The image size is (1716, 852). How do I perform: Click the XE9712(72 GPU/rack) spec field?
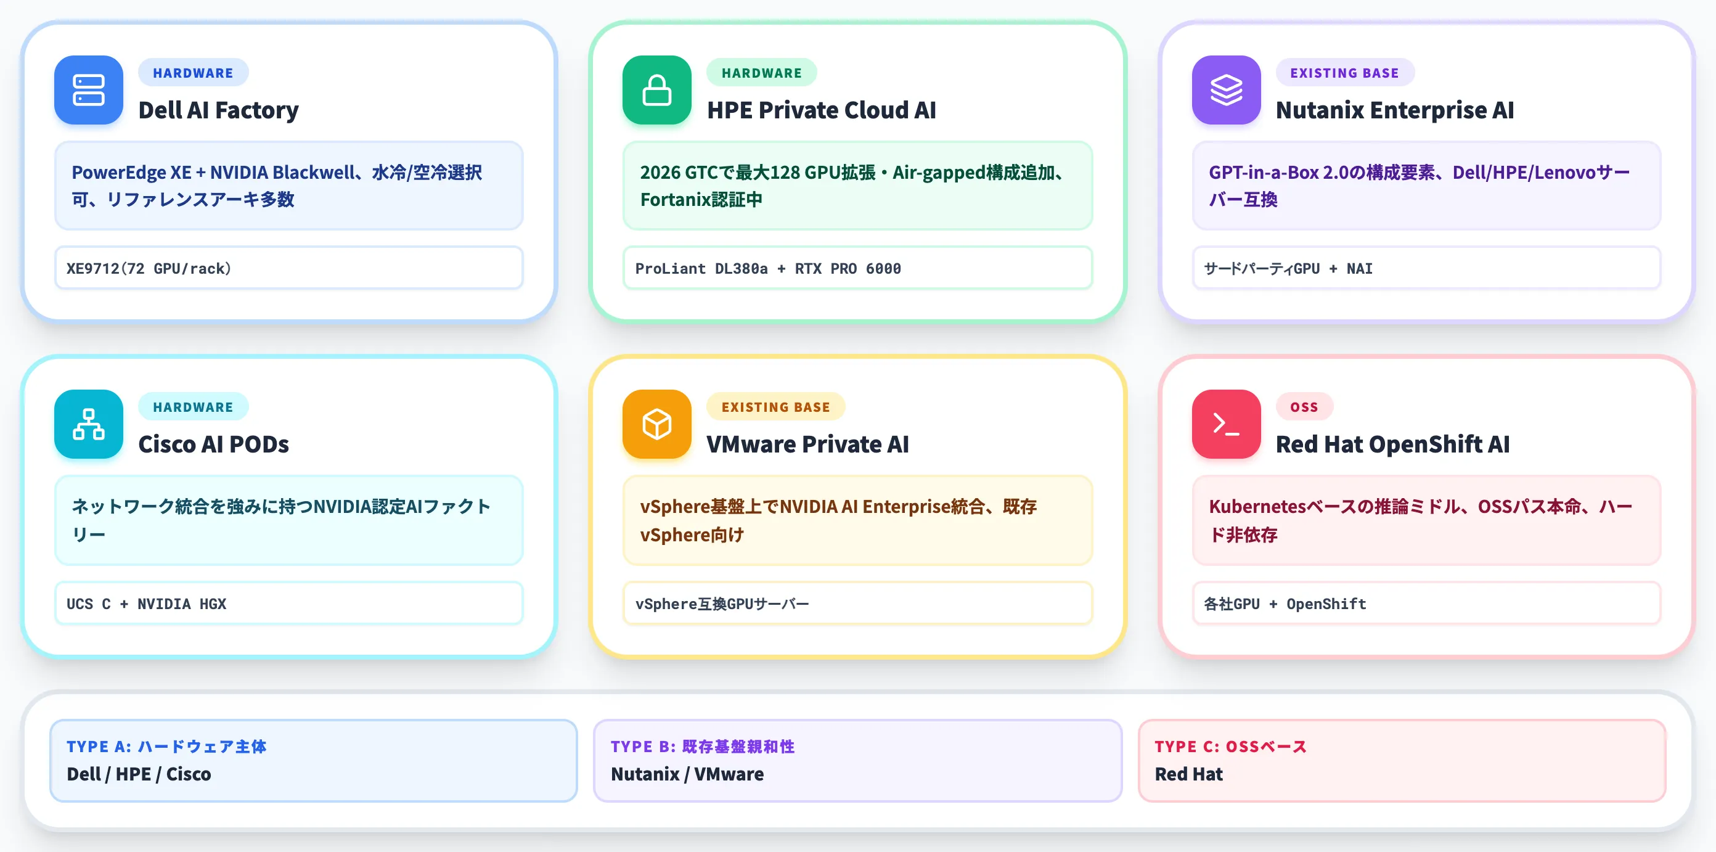[x=289, y=268]
